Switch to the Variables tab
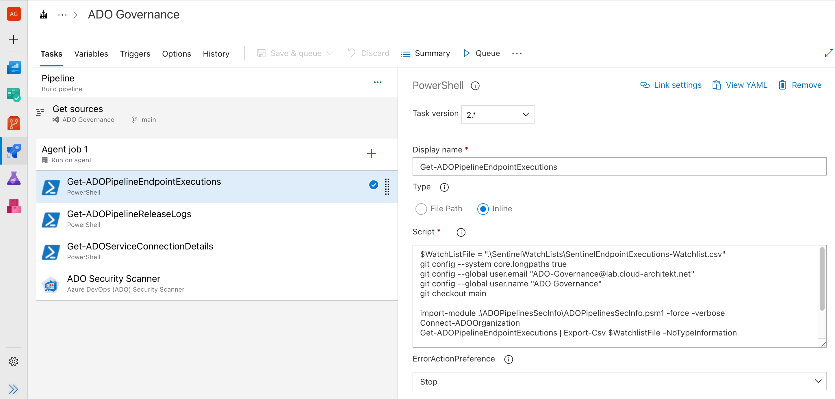This screenshot has width=835, height=399. click(x=91, y=54)
